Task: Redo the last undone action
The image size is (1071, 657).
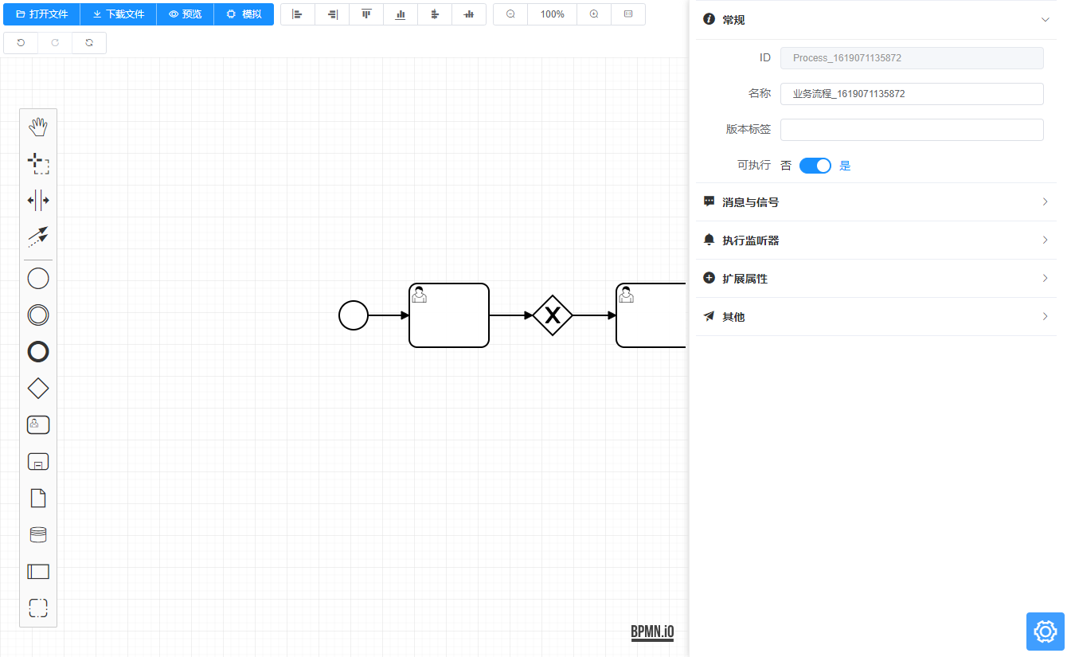Action: click(55, 43)
